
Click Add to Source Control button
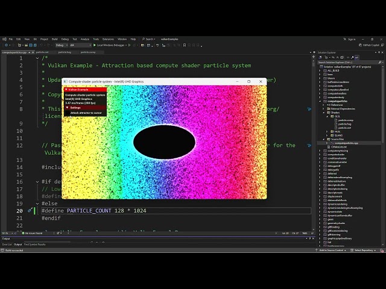tap(331, 250)
